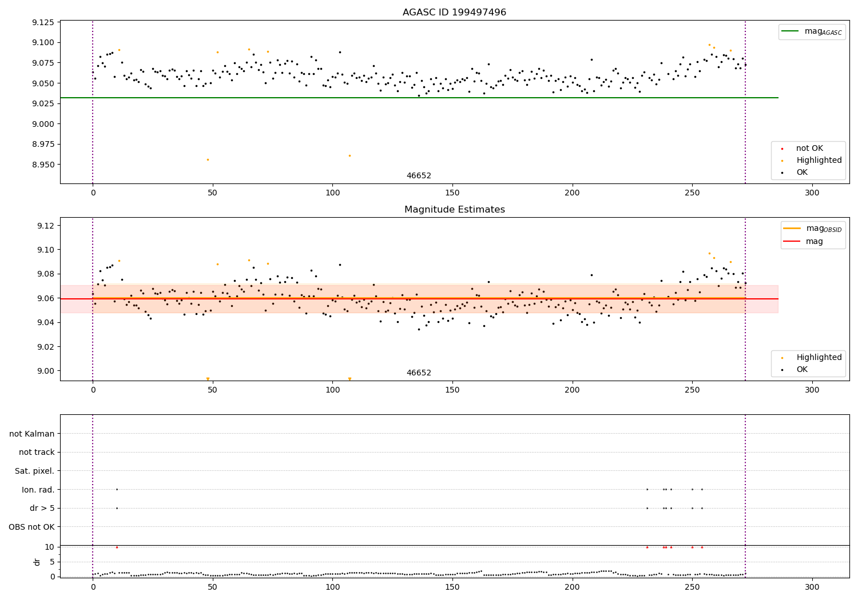The height and width of the screenshot is (600, 858).
Task: Click the 'OBS not OK' axis label
Action: 32,527
